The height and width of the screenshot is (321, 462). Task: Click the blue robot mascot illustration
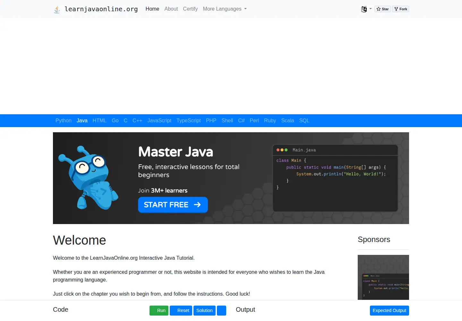[88, 178]
